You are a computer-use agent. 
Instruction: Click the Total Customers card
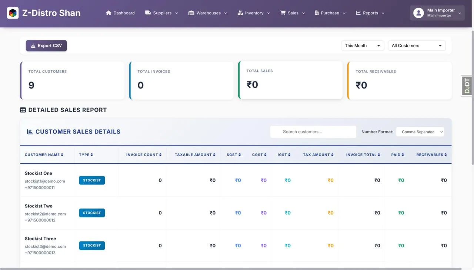click(72, 80)
